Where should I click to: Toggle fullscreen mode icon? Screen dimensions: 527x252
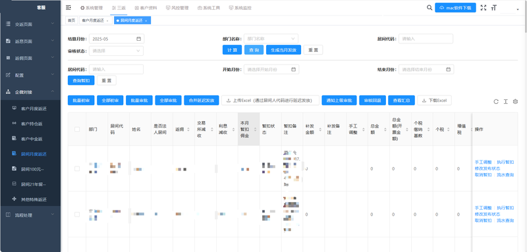(x=484, y=8)
